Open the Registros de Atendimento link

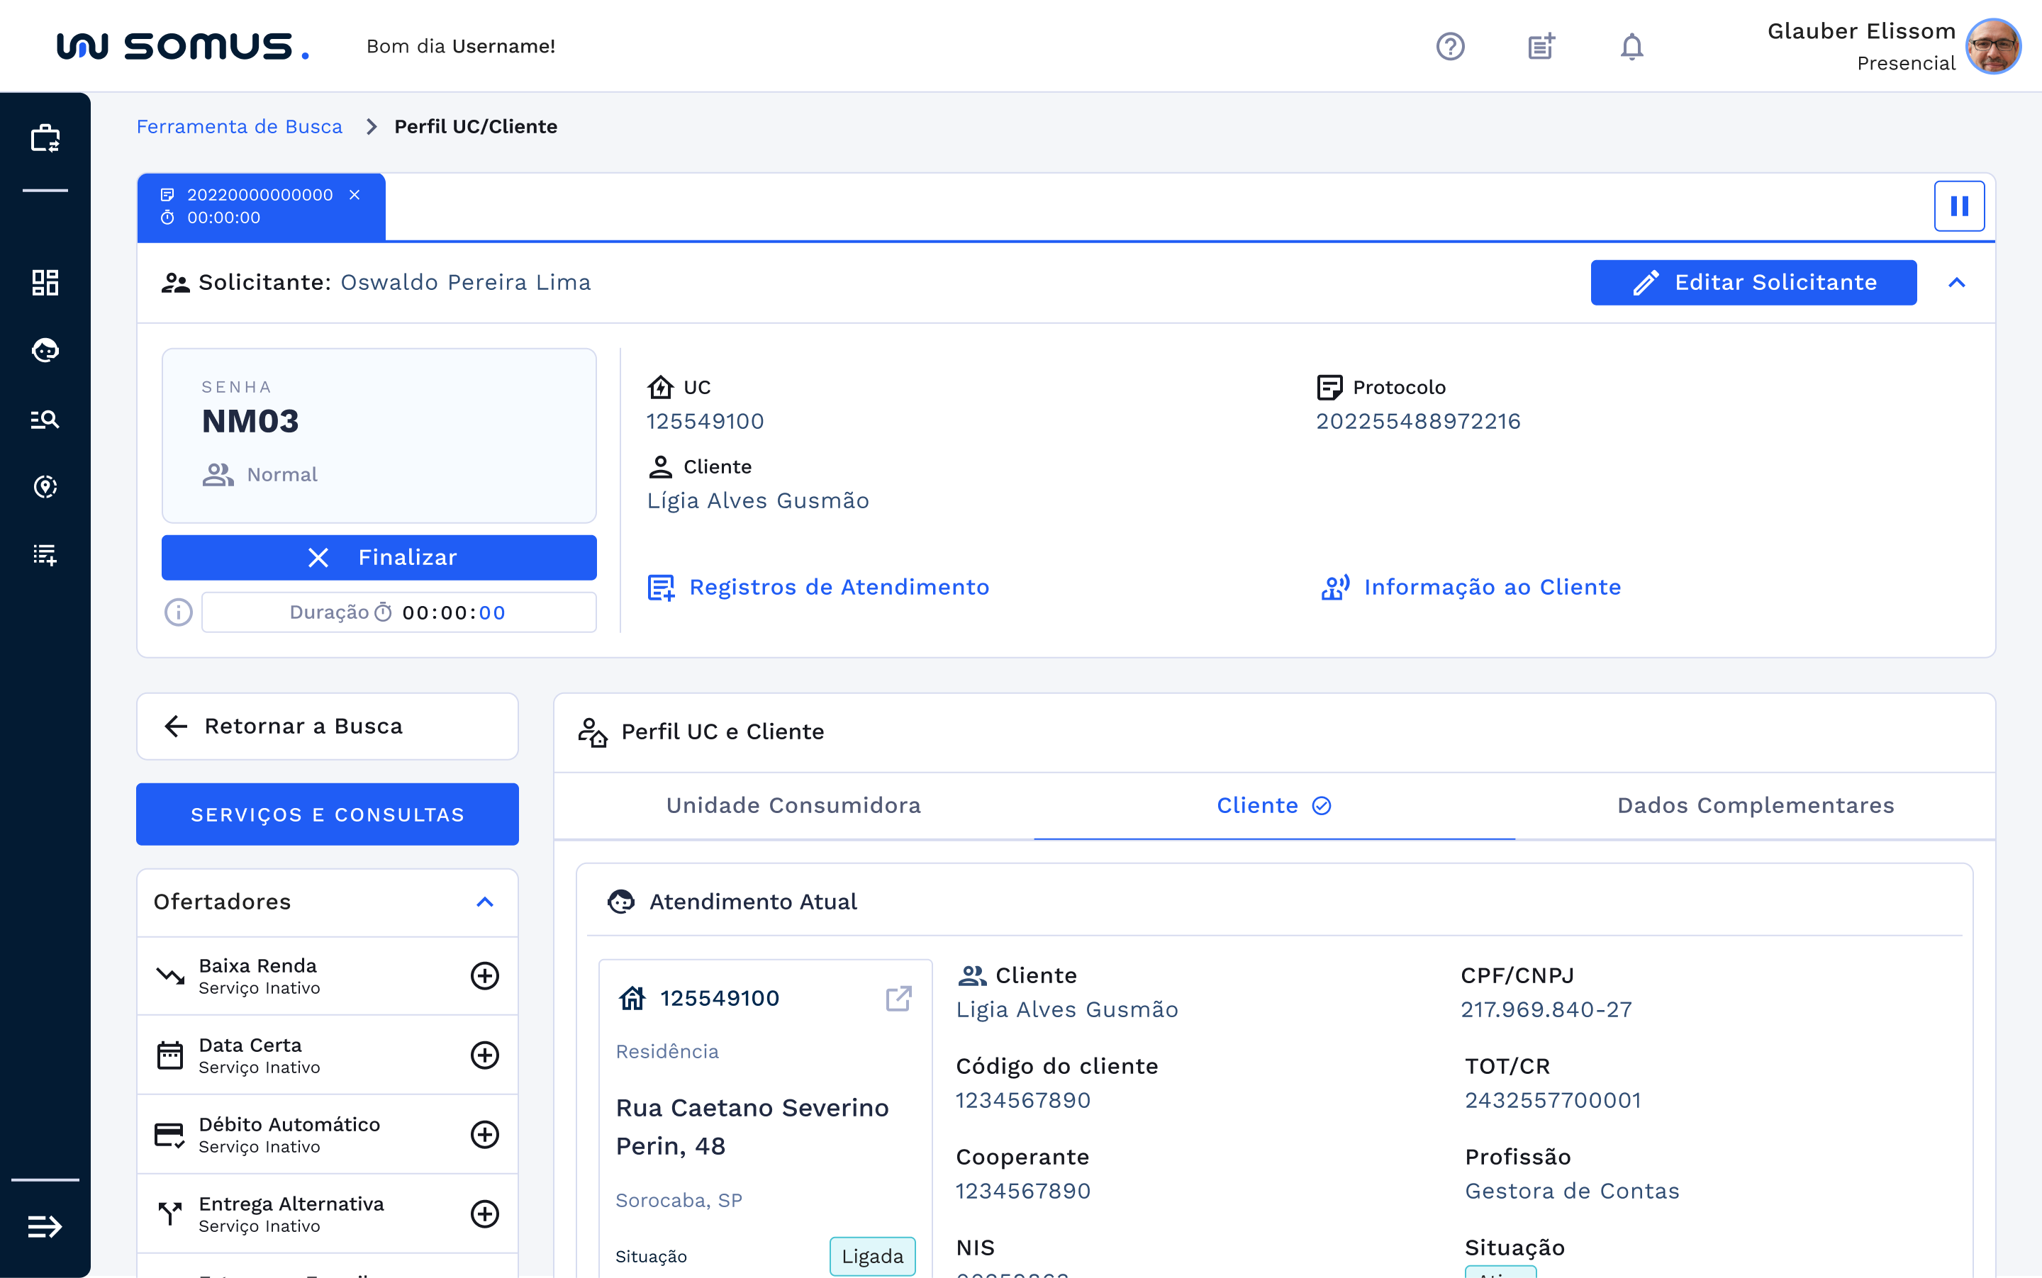839,587
